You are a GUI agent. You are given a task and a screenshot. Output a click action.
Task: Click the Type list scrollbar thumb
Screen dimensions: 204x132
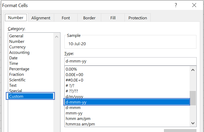193,98
